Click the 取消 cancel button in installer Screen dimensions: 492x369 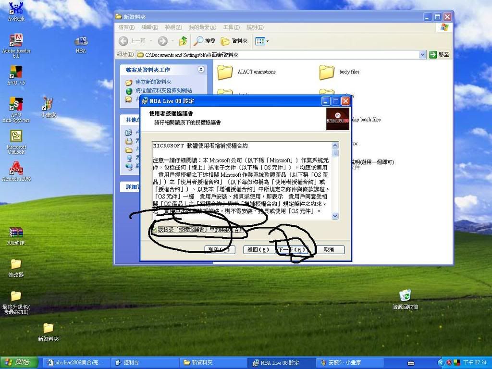[x=329, y=249]
